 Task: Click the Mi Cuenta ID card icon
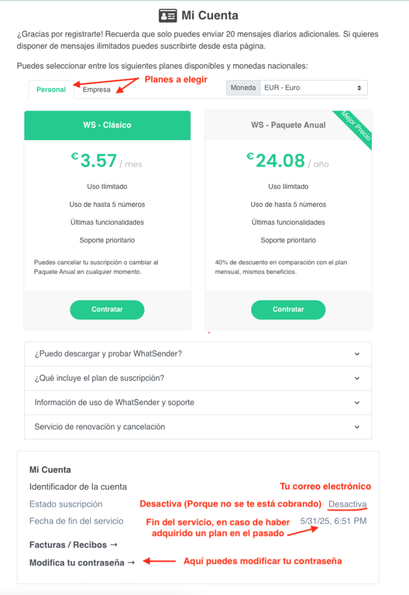click(168, 16)
